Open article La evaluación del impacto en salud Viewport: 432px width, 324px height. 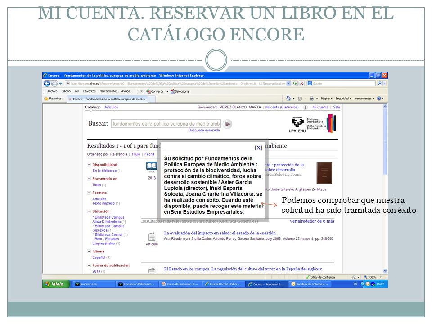pyautogui.click(x=220, y=233)
